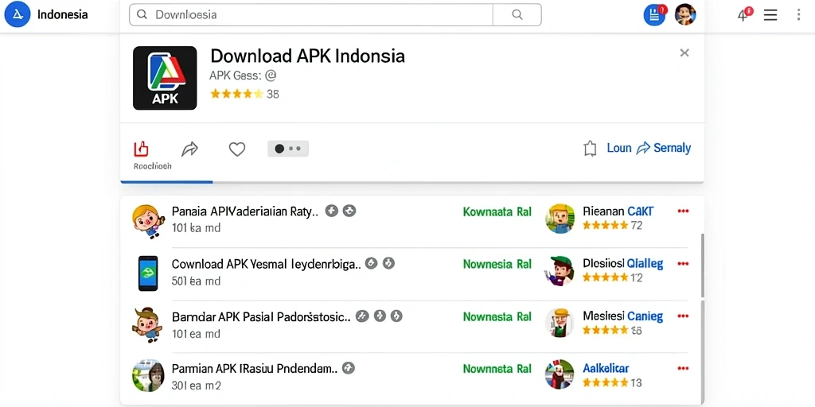
Task: Click Nownesia Ral in the Cownload row
Action: coord(497,264)
